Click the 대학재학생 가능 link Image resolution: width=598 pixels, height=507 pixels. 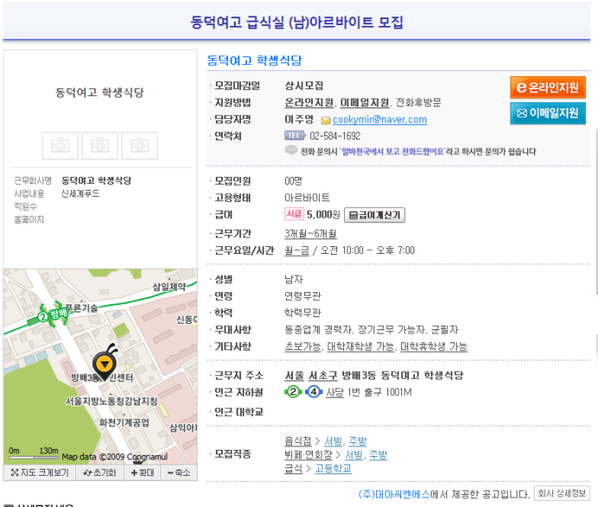(x=361, y=347)
